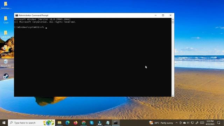Open the notification action center

point(218,123)
